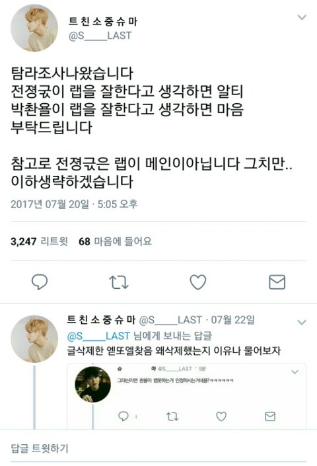This screenshot has width=317, height=466.
Task: Open @S____LAST handle in main tweet header
Action: [100, 36]
